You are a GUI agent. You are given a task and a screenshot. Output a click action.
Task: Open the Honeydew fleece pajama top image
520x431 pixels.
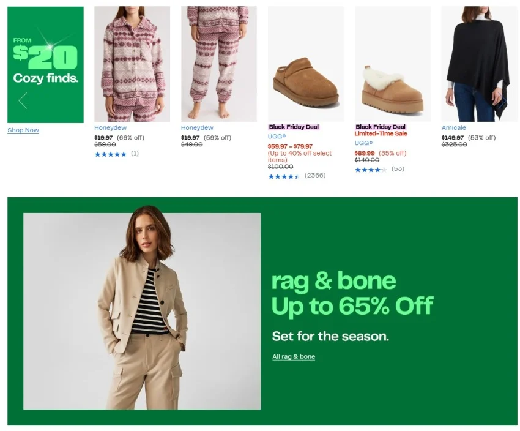click(132, 64)
